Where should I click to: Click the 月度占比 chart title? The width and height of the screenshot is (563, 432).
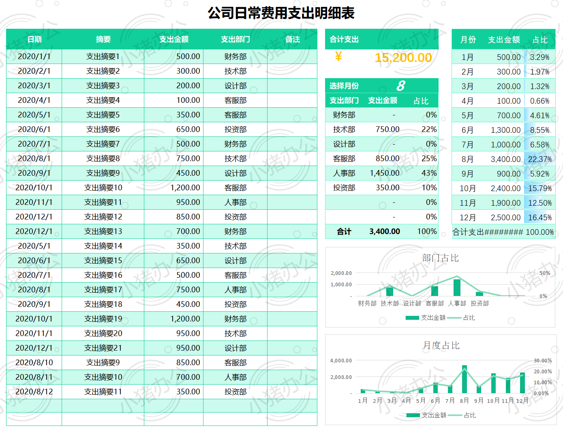(441, 345)
